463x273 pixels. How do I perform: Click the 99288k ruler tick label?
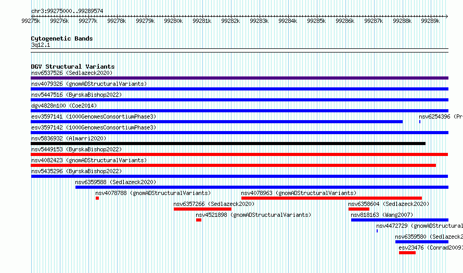pos(402,21)
